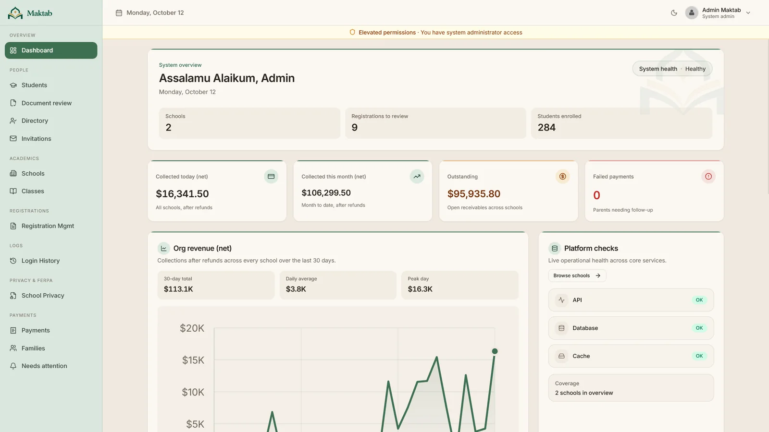Click the Outstanding dollar coin icon
The image size is (769, 432).
click(562, 177)
